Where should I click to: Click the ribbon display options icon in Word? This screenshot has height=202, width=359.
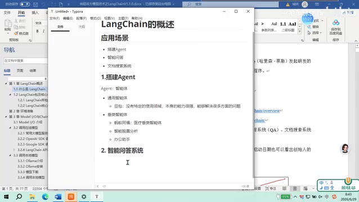coord(317,4)
